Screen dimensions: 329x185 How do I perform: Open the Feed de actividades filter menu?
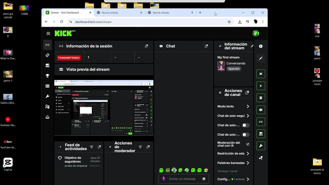[x=92, y=147]
